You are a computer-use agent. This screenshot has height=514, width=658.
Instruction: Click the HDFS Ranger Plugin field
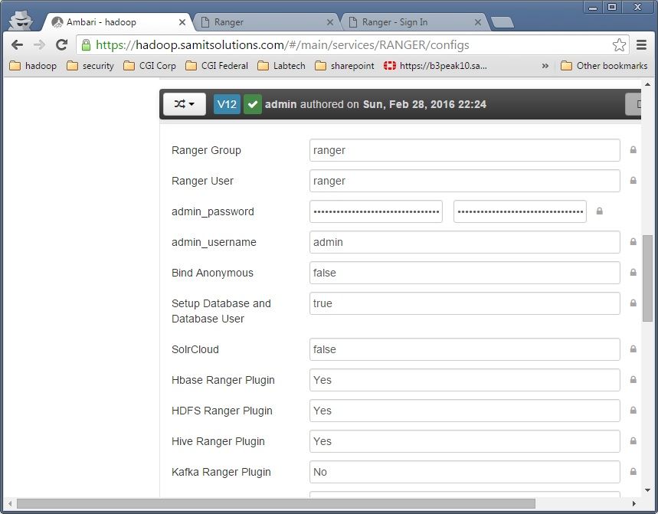click(464, 411)
